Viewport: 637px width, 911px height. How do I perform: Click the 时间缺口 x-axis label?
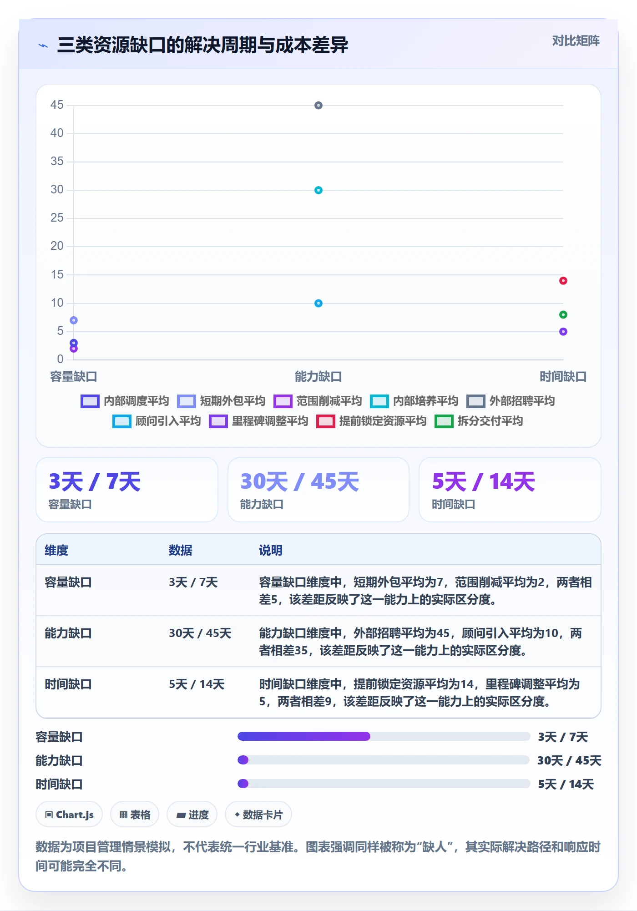[563, 377]
